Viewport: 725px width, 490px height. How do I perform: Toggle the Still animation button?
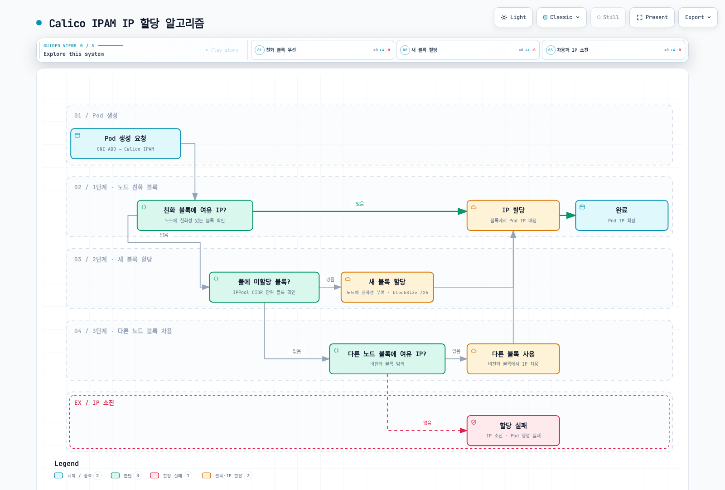point(608,17)
